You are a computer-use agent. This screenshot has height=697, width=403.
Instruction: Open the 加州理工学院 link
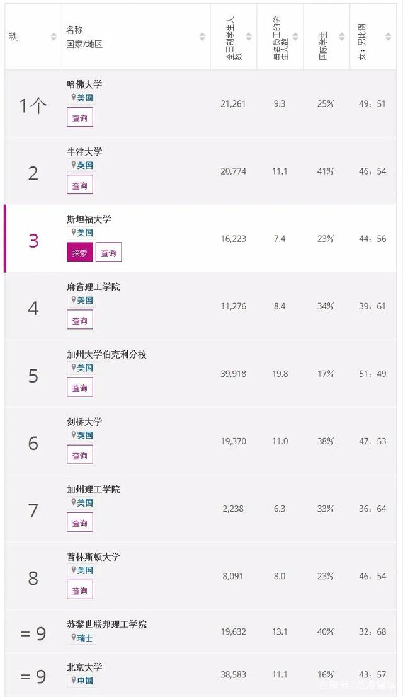pos(93,489)
